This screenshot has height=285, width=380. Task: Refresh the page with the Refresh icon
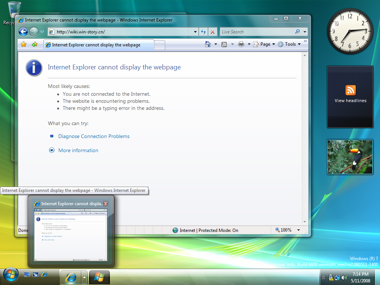pyautogui.click(x=203, y=32)
